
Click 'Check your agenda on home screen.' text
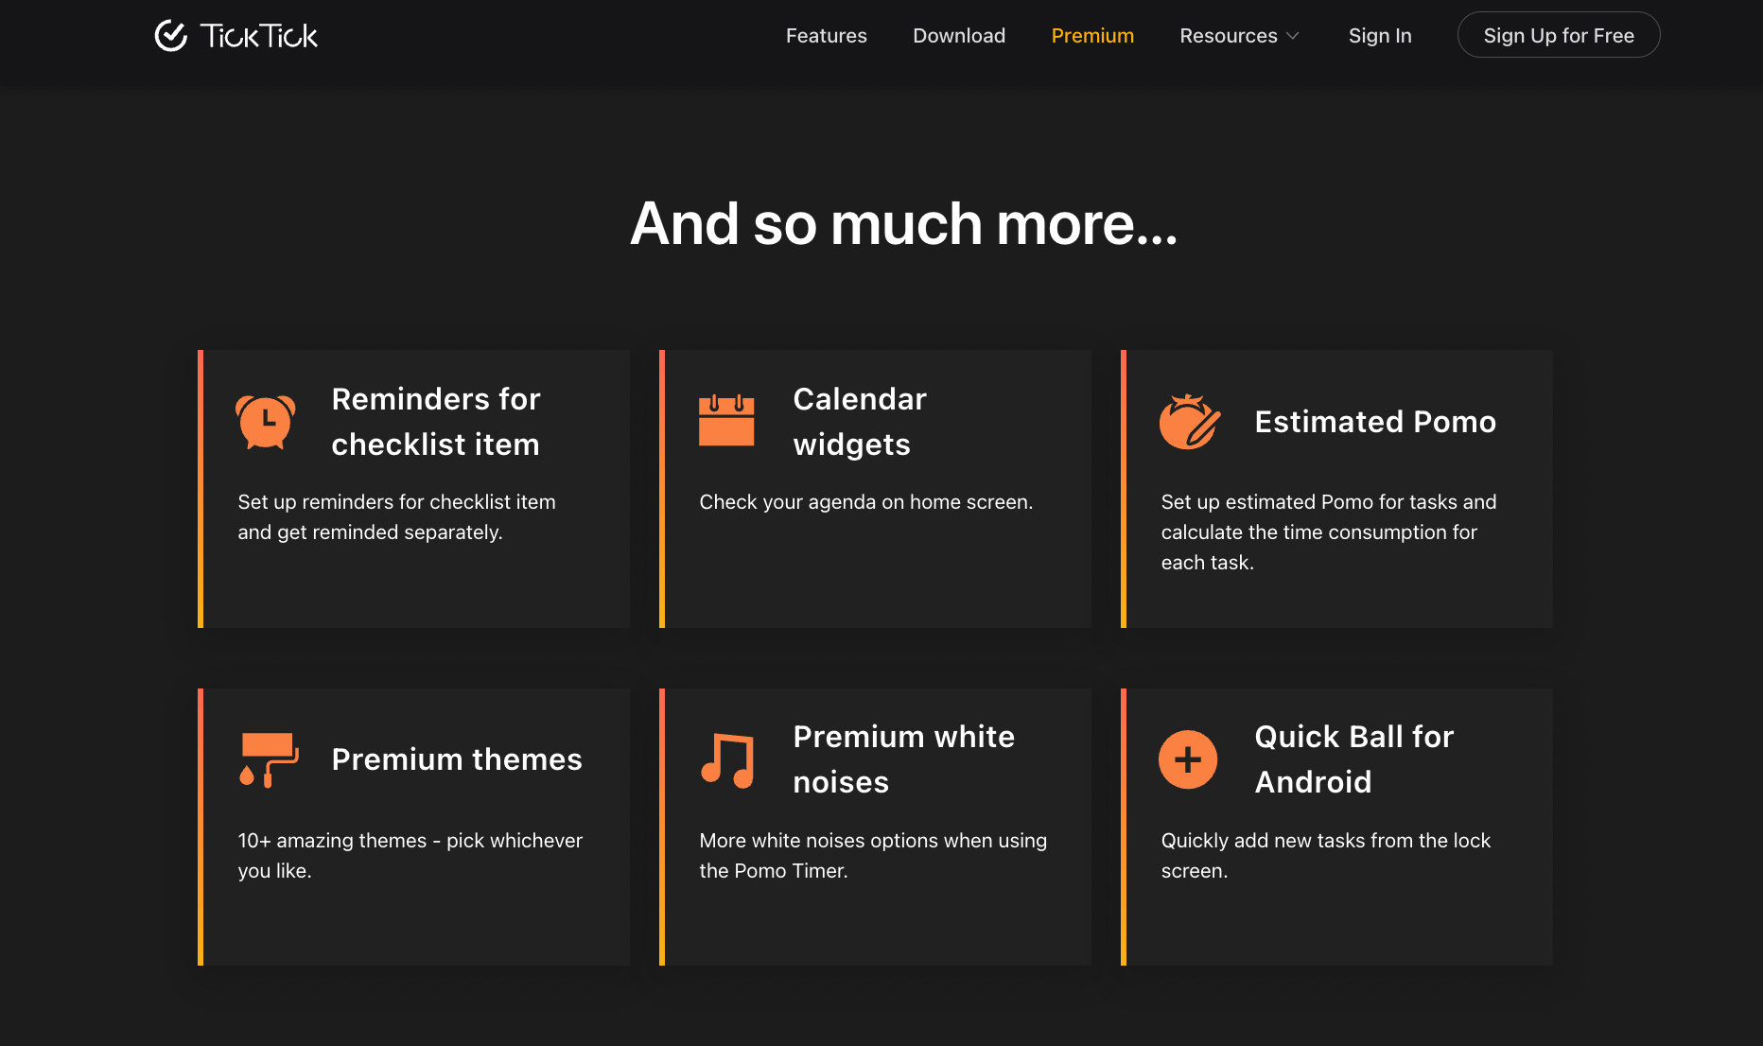coord(866,502)
